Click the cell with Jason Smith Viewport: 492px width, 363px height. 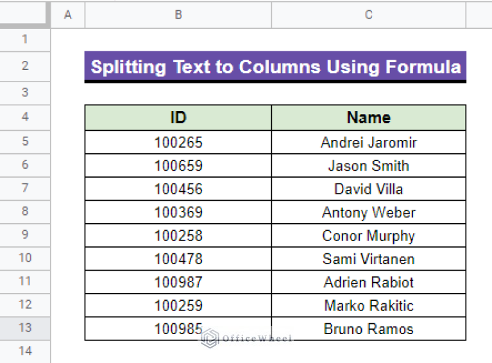click(x=368, y=165)
